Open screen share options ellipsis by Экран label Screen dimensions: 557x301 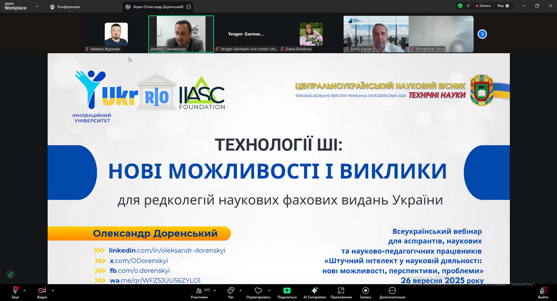coord(188,7)
